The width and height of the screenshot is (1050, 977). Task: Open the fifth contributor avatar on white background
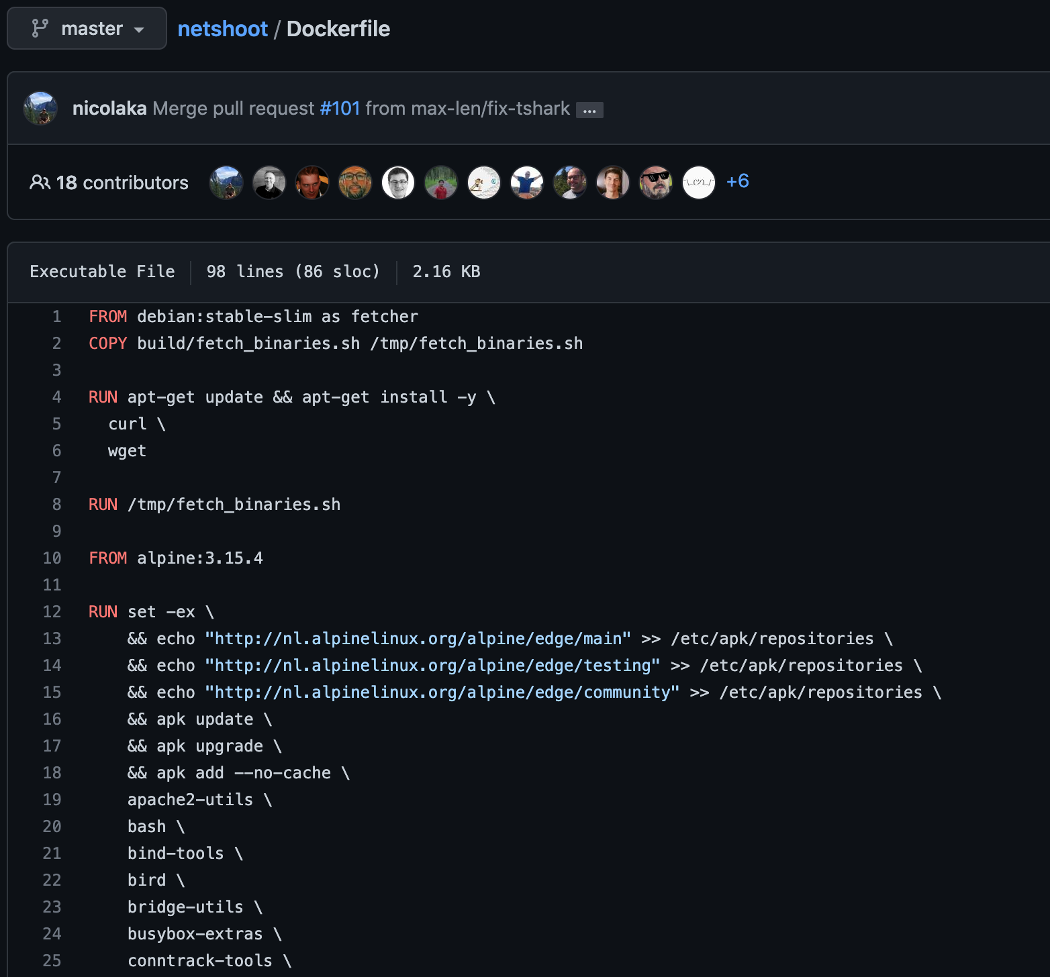pos(398,183)
